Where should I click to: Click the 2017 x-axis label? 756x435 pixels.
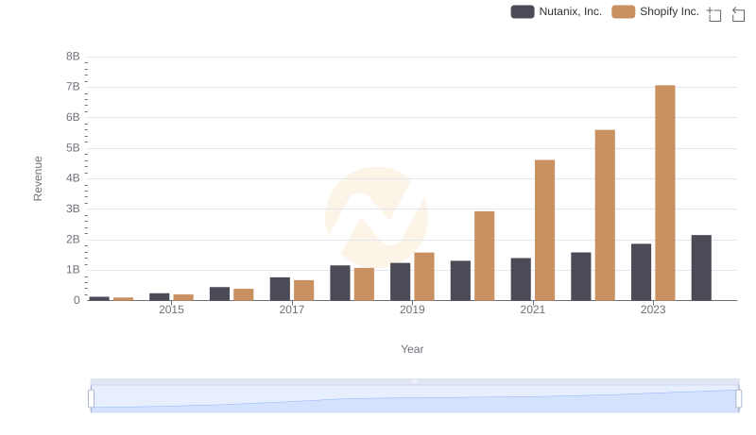(x=292, y=310)
